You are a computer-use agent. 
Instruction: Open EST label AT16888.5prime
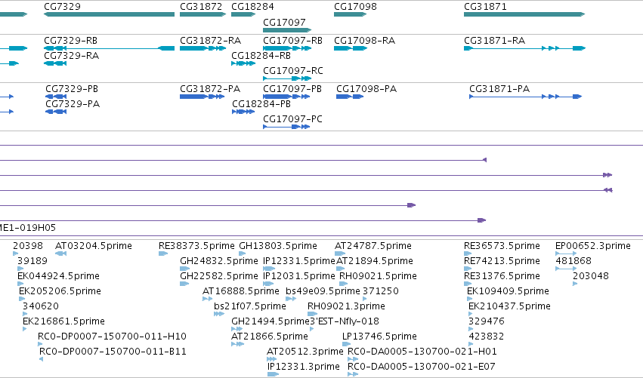point(241,291)
